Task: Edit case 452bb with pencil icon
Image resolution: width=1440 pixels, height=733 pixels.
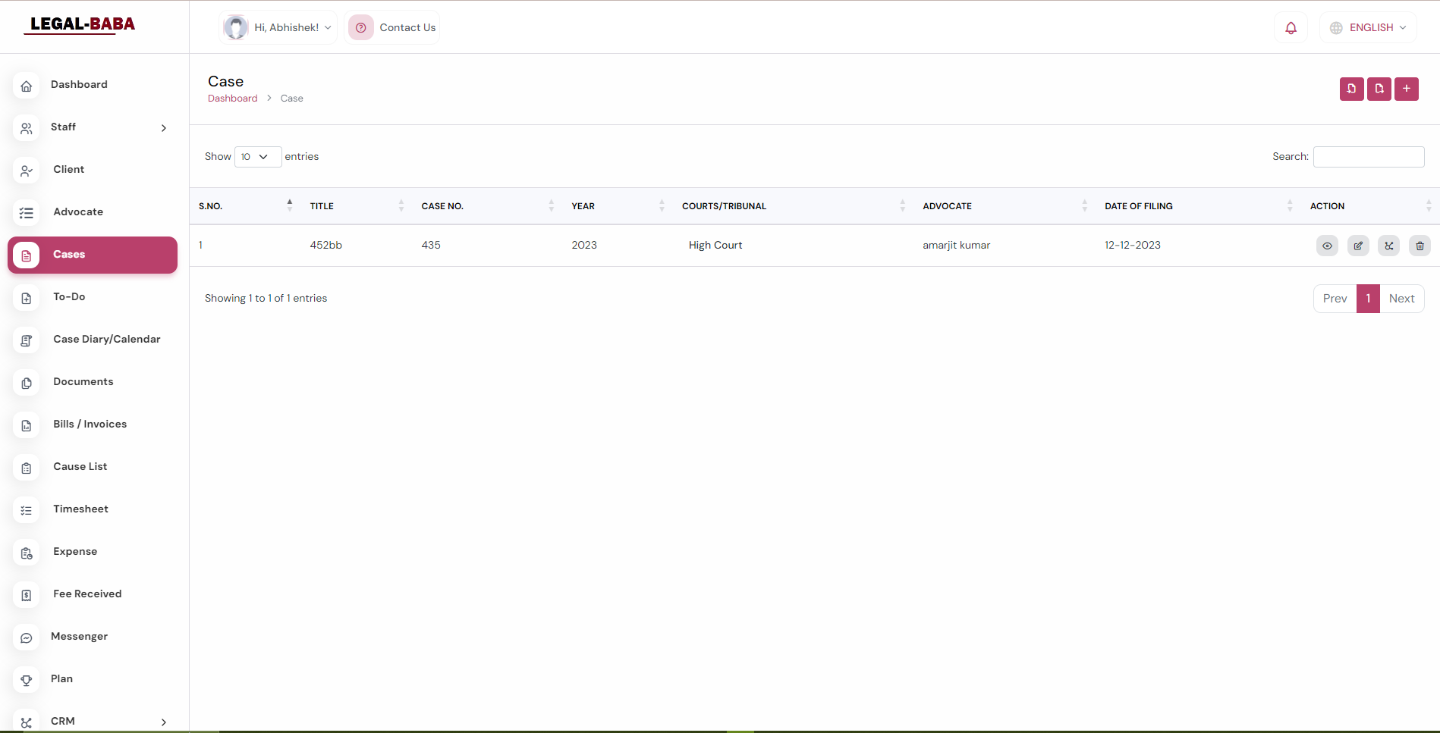Action: click(x=1358, y=246)
